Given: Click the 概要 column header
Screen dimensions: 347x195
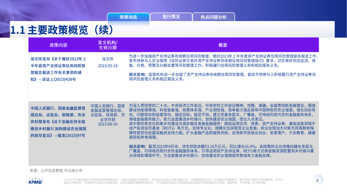Looking at the screenshot, I should click(223, 45).
